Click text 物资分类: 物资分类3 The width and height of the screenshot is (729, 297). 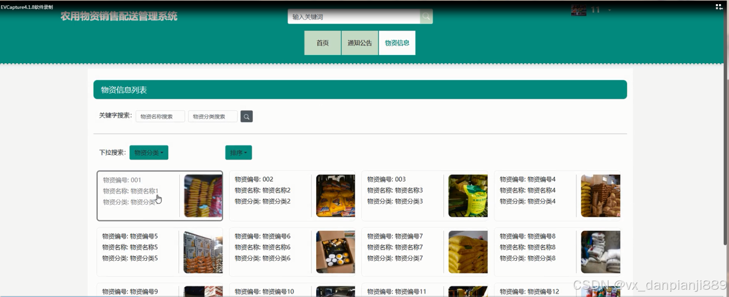pyautogui.click(x=395, y=201)
